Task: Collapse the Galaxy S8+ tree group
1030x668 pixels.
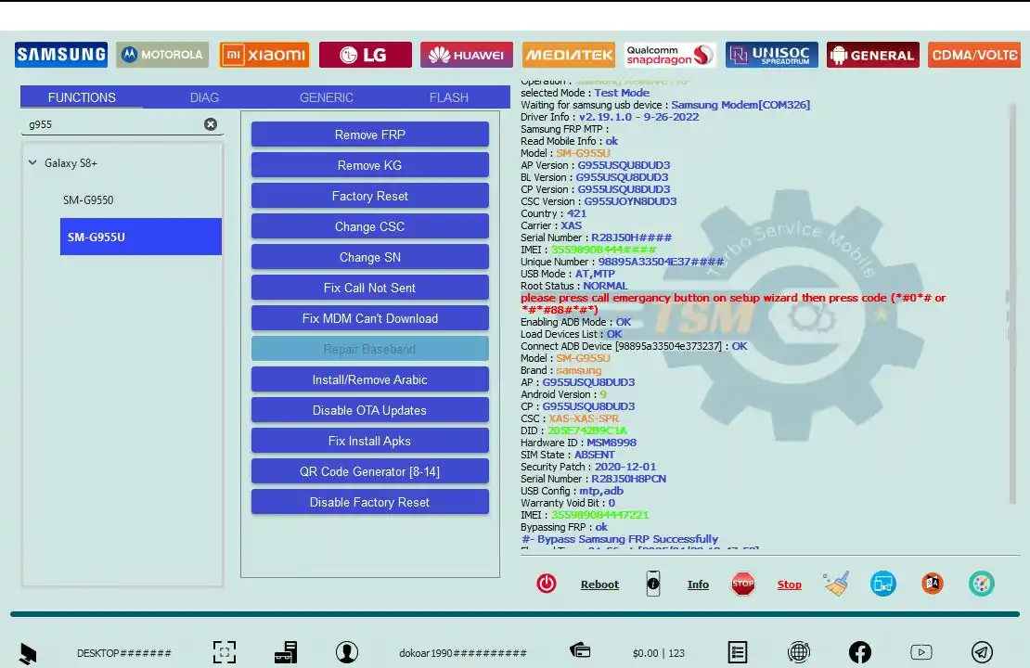Action: [32, 162]
